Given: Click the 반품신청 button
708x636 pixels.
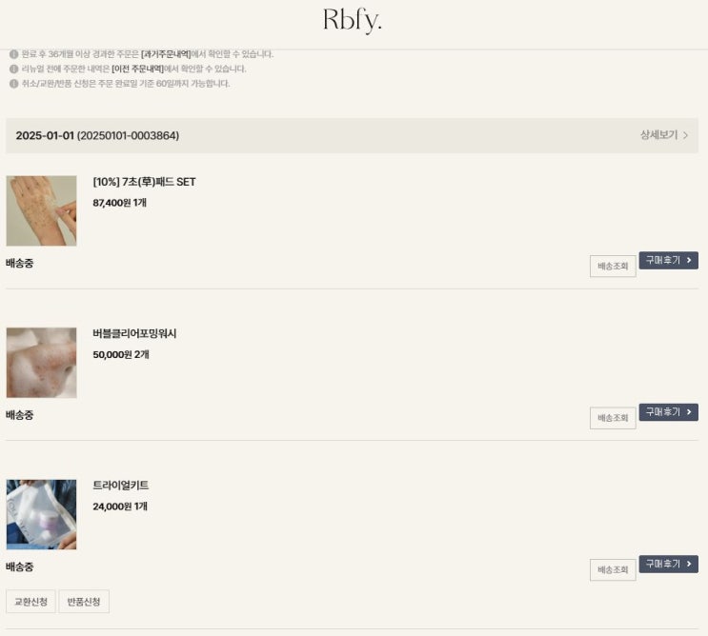Looking at the screenshot, I should point(84,602).
